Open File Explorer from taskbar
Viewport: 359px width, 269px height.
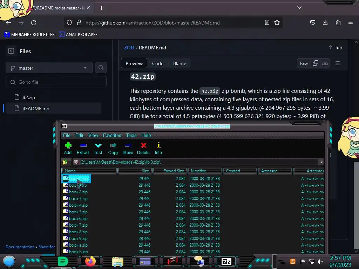click(118, 261)
